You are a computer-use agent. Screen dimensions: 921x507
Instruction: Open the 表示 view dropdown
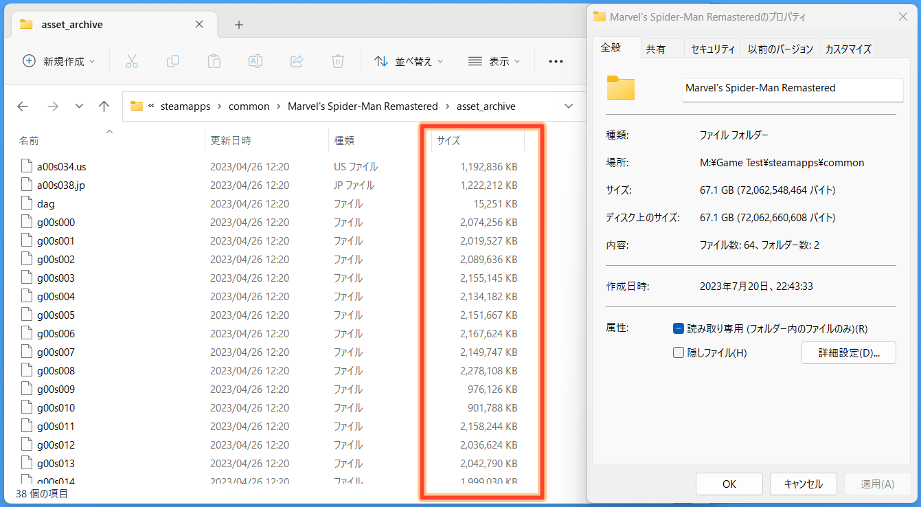(494, 61)
